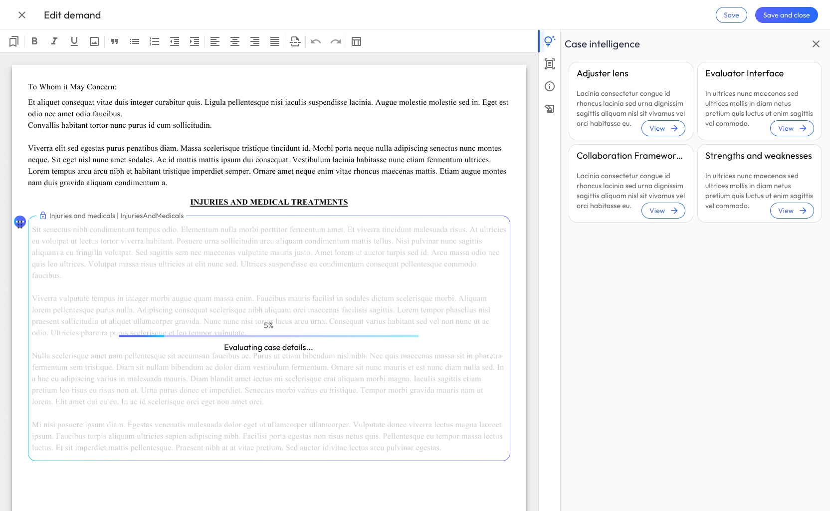
Task: Center align the text
Action: click(x=235, y=41)
